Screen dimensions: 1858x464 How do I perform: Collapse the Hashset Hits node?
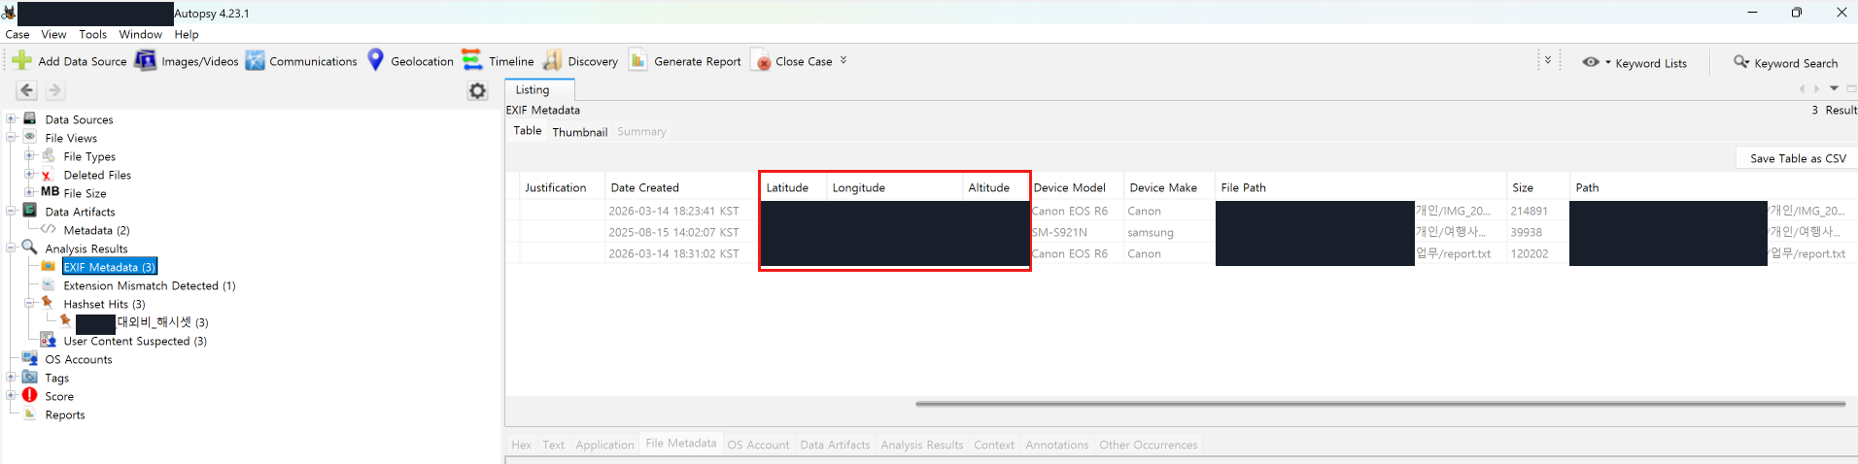[x=29, y=304]
